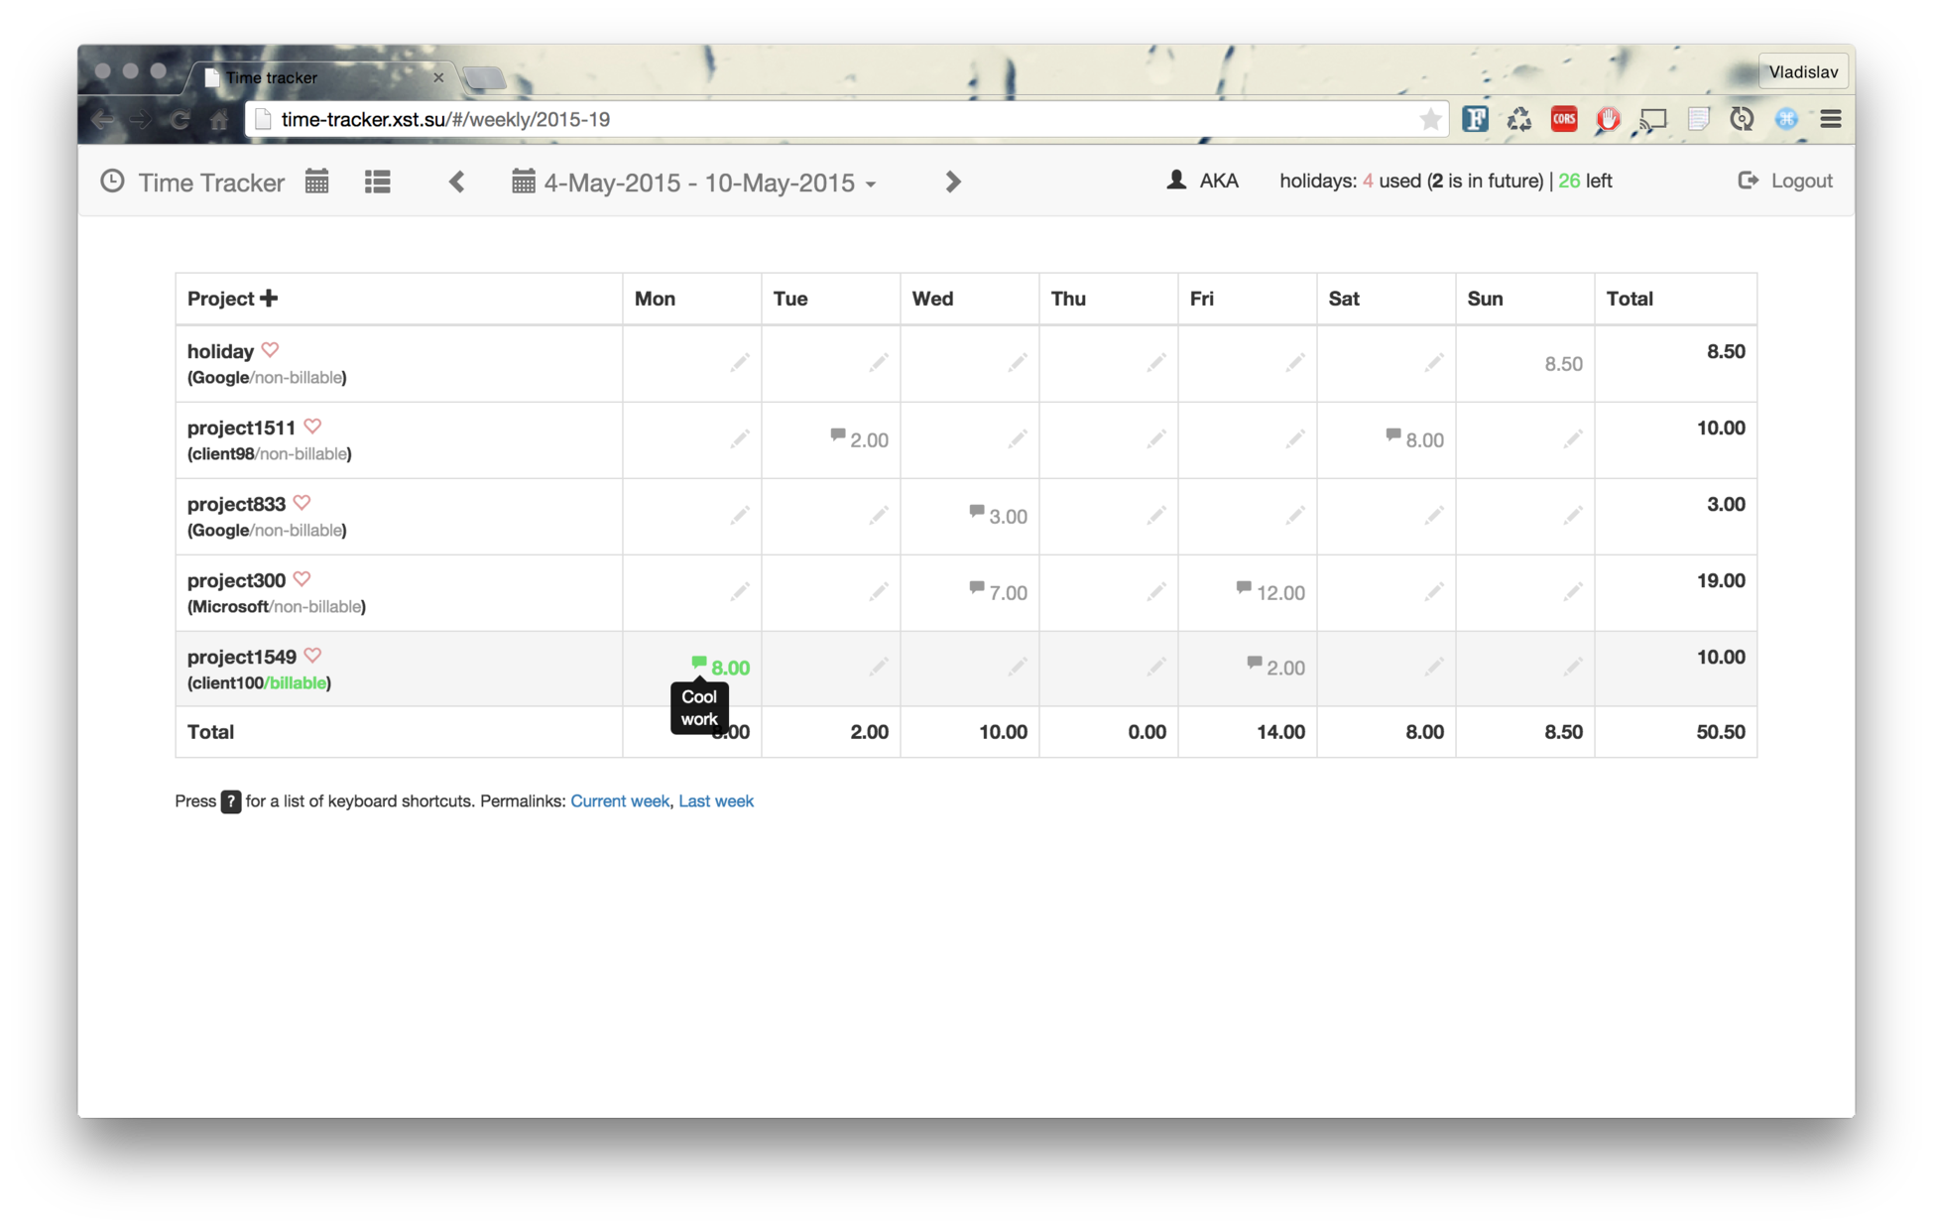Edit project300 Saturday entry pencil
The width and height of the screenshot is (1933, 1229).
click(x=1434, y=592)
